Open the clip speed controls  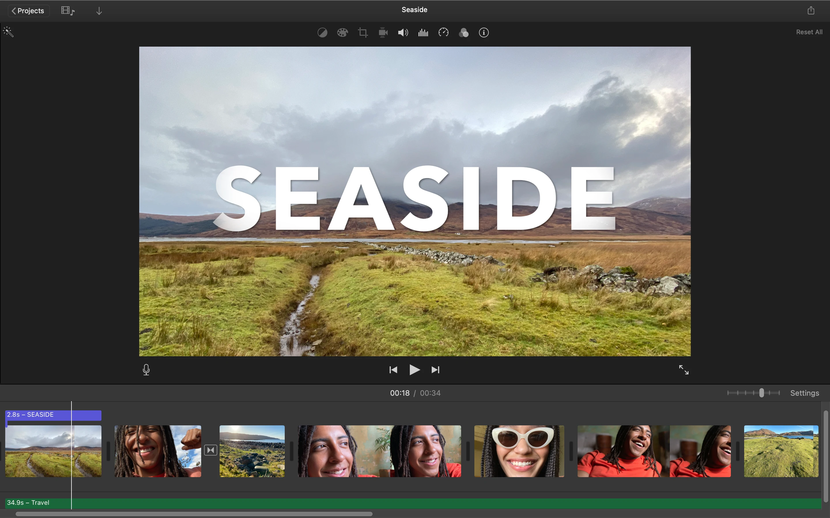(443, 32)
